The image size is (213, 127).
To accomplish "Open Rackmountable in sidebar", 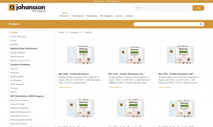I will pos(17,77).
